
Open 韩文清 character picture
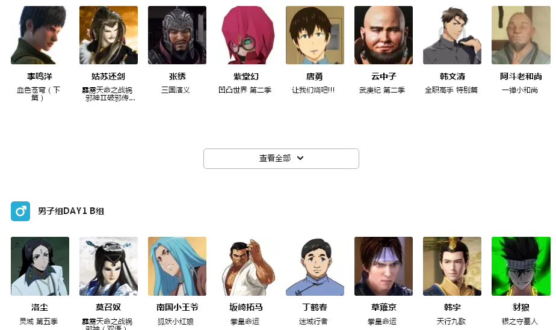(452, 35)
